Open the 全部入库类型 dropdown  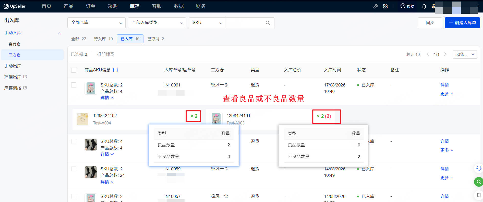tap(157, 23)
